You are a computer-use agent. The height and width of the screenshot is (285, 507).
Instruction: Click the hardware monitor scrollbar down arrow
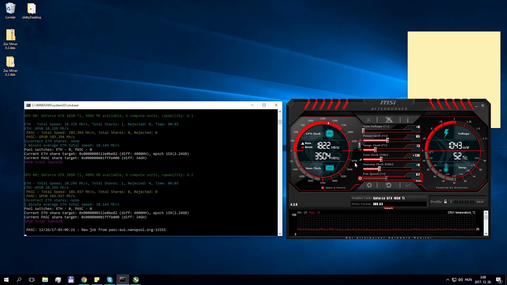[x=486, y=234]
